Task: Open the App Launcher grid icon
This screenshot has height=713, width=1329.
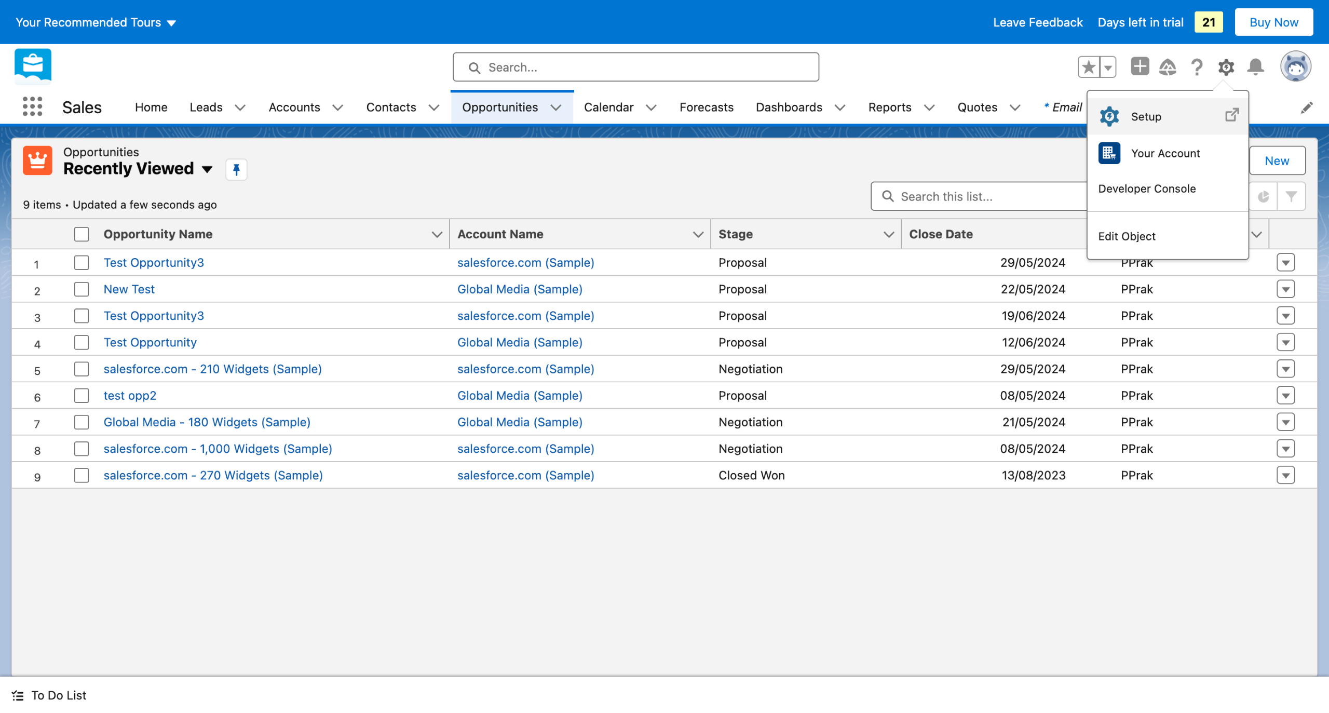Action: [32, 106]
